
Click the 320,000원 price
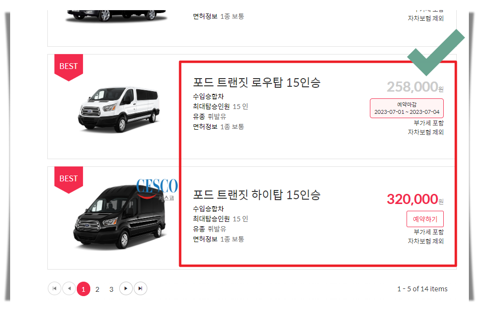(x=415, y=199)
